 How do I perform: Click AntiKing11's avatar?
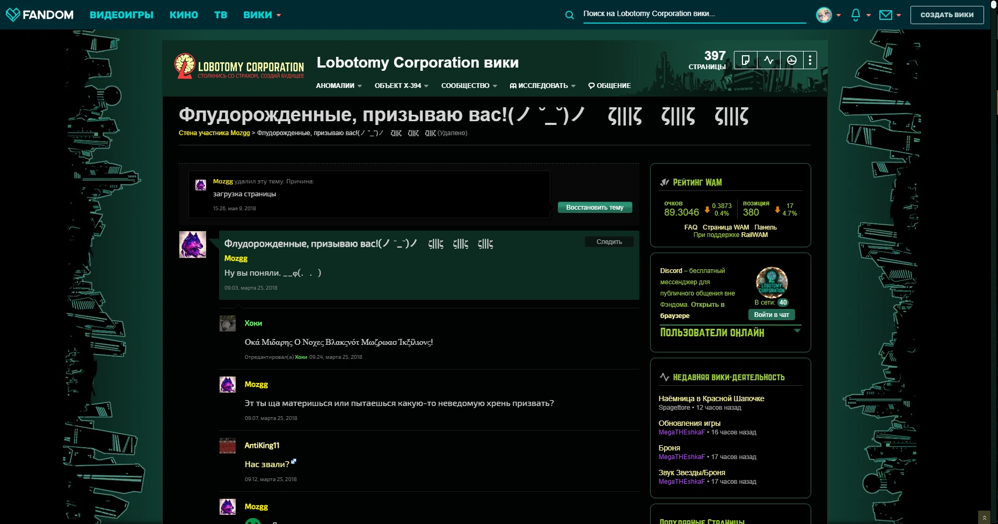(228, 446)
